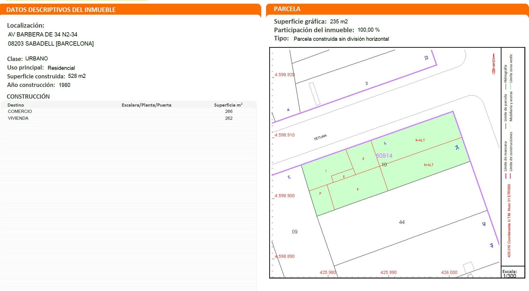Click the Límite de manzana legend entry
Screen dimensions: 529x291
coord(506,160)
